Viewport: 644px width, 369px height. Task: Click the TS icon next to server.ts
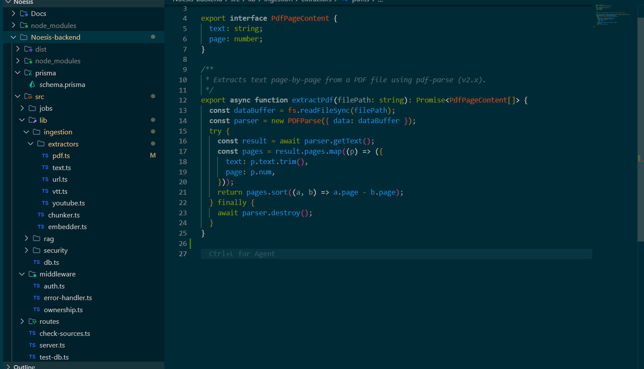click(32, 345)
